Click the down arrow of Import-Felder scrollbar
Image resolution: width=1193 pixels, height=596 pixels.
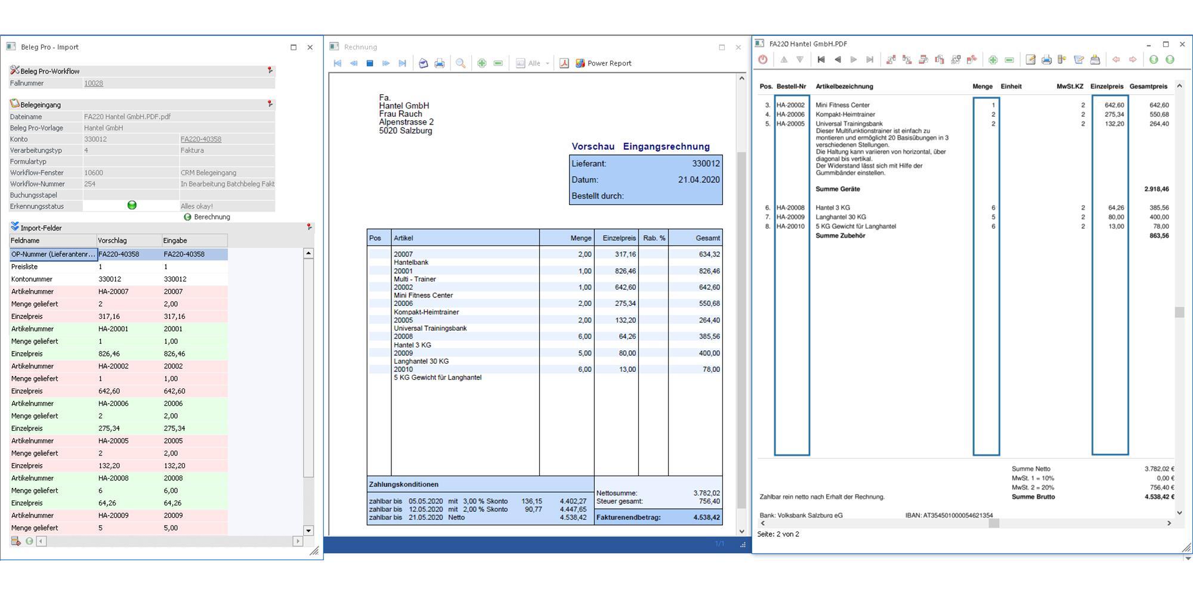click(x=308, y=530)
